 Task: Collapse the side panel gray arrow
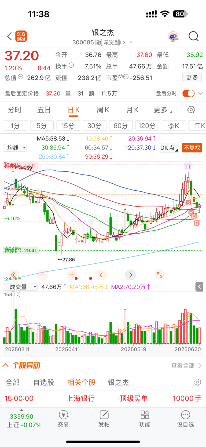pyautogui.click(x=199, y=287)
